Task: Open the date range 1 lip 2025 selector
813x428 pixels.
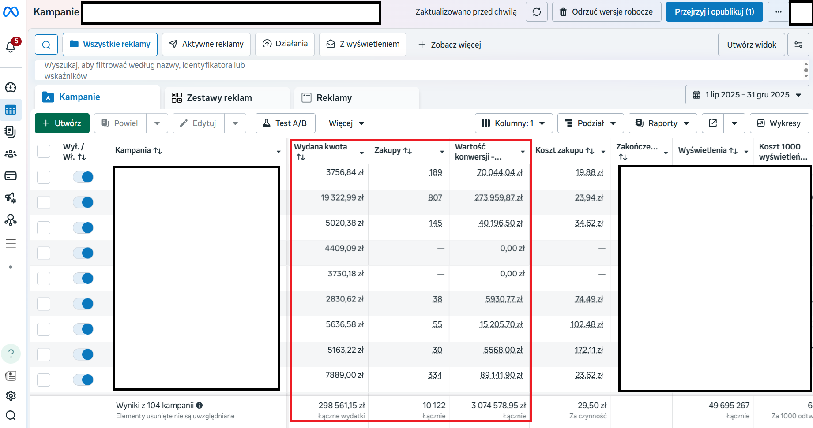Action: [x=747, y=95]
